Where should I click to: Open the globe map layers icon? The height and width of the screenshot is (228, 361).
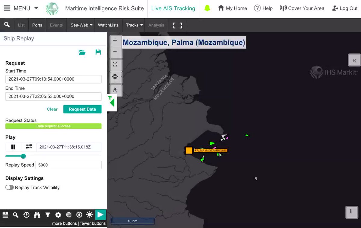[x=69, y=215]
